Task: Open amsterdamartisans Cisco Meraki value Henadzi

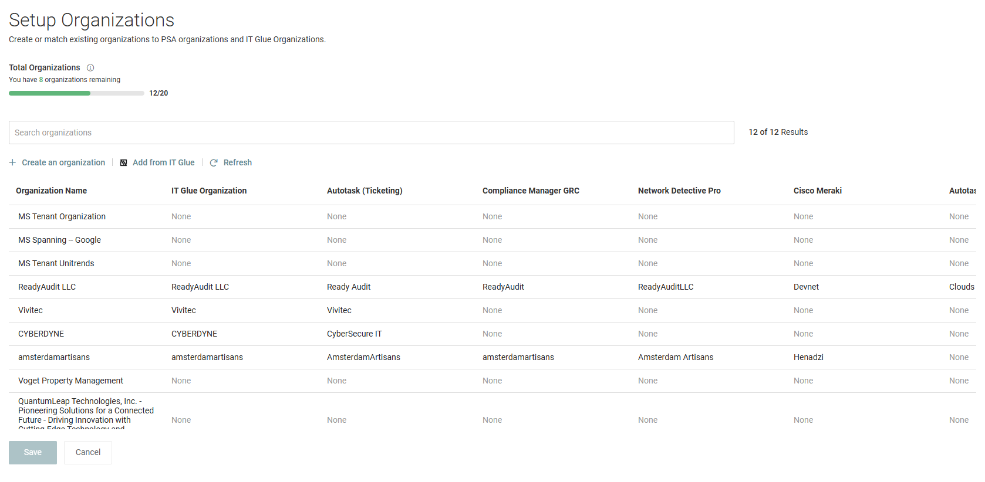Action: coord(808,357)
